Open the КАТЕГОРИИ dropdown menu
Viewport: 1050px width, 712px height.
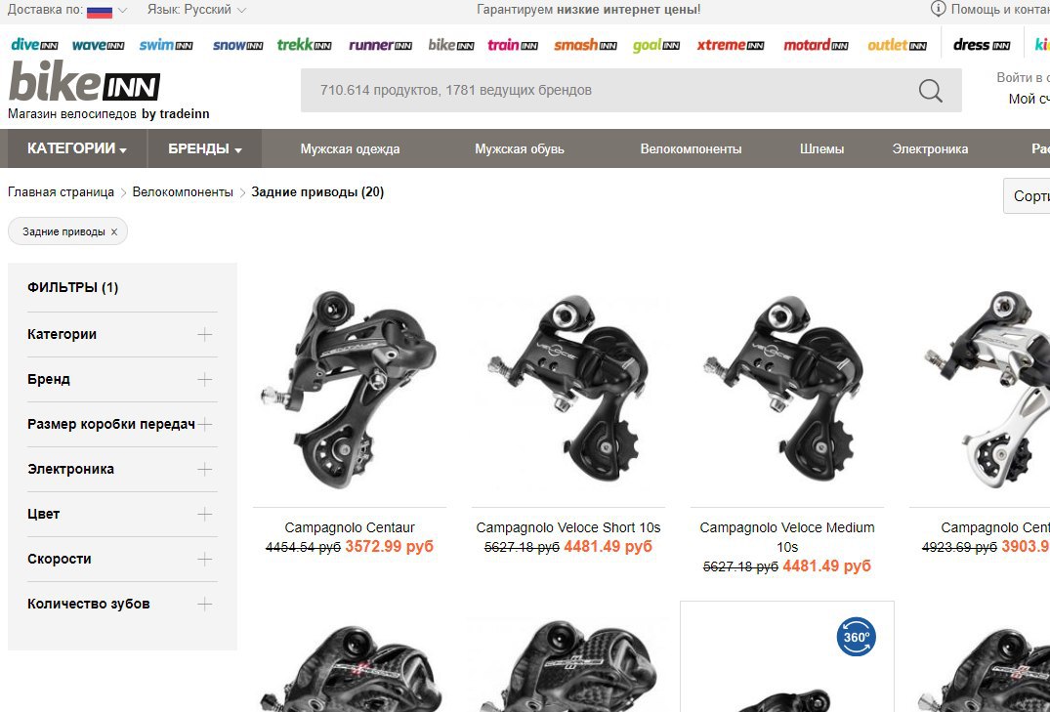[x=77, y=148]
